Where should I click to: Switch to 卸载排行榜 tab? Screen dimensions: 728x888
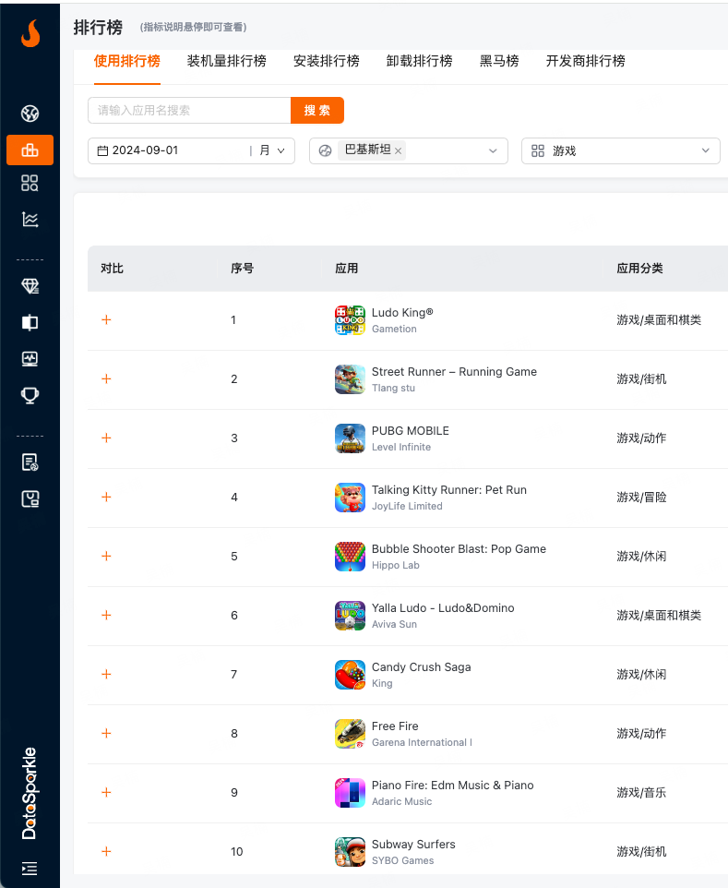[x=420, y=61]
